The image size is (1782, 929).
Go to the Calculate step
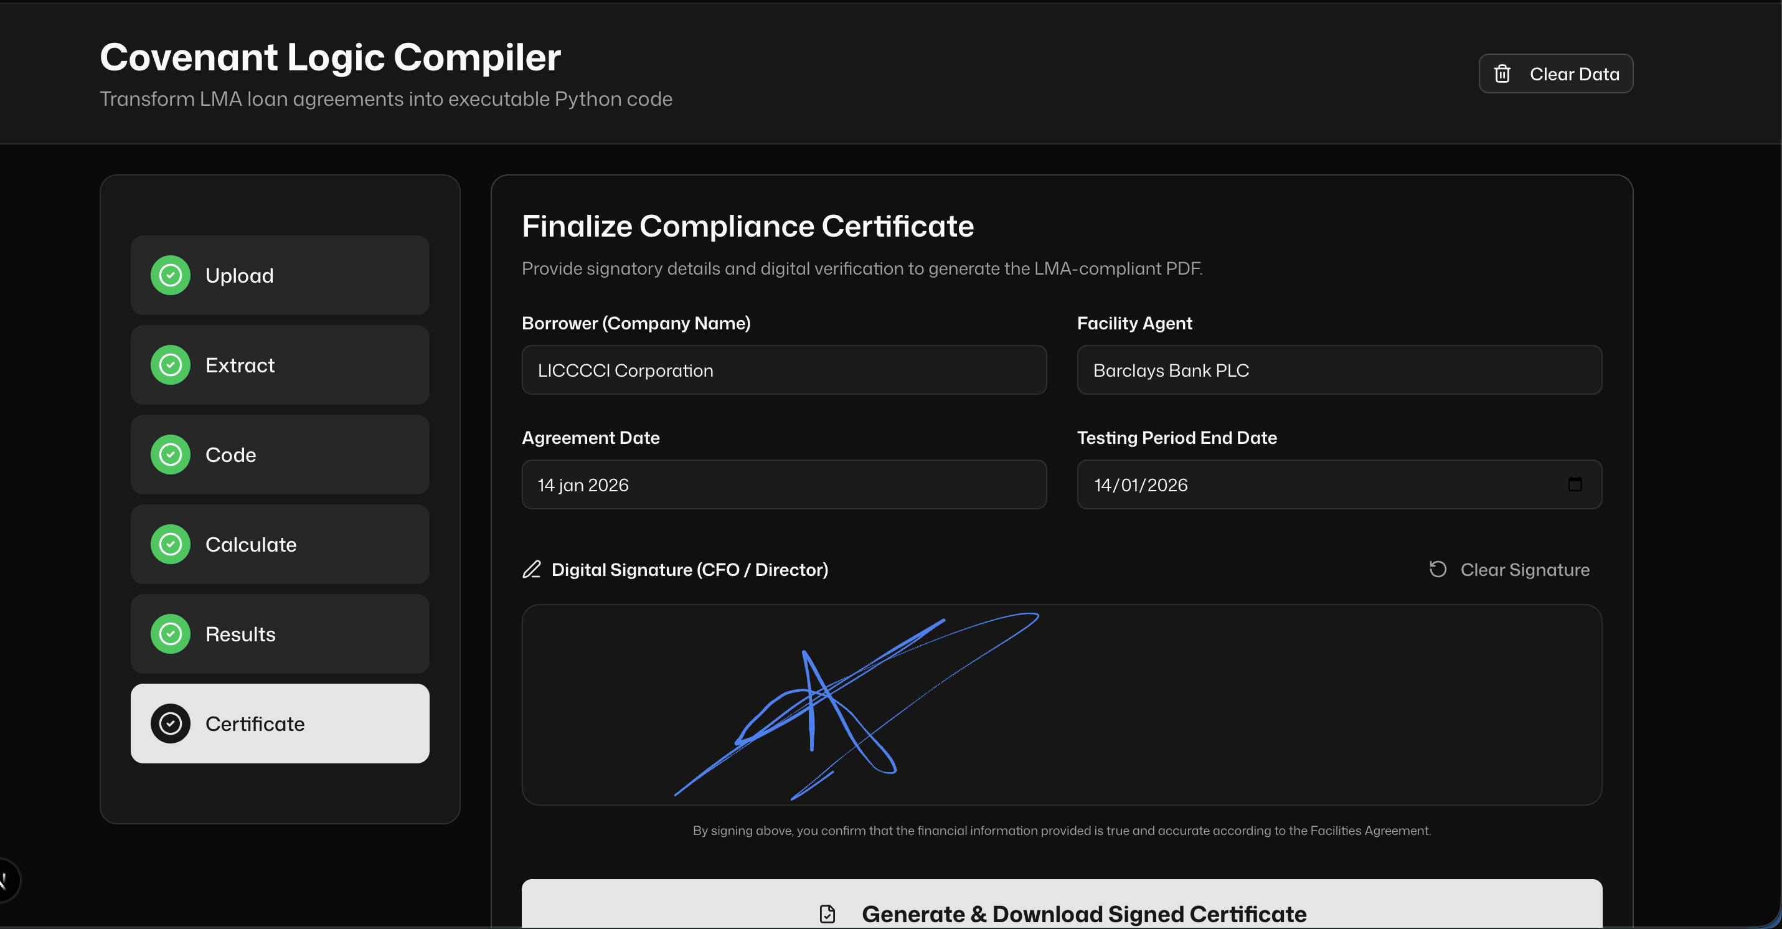coord(280,544)
